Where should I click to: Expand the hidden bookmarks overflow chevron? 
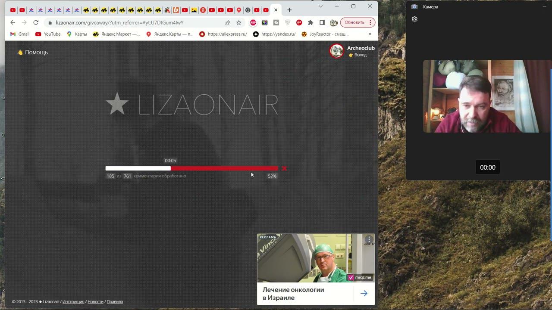370,34
